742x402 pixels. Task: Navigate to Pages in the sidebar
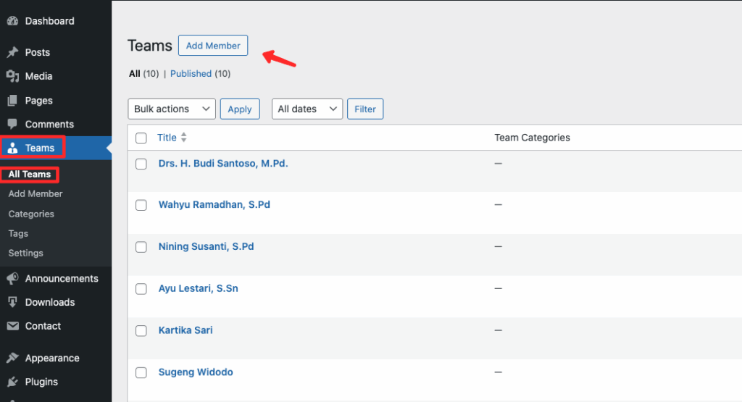39,100
